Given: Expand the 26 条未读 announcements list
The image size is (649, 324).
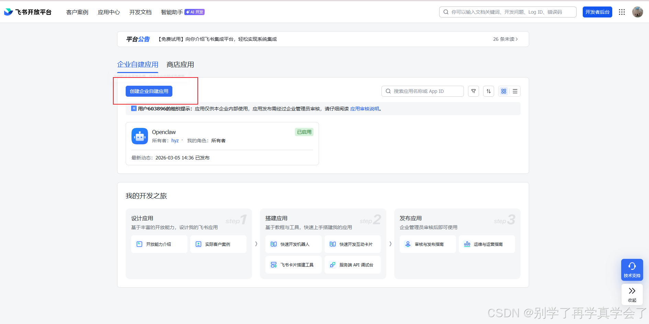Looking at the screenshot, I should (505, 39).
